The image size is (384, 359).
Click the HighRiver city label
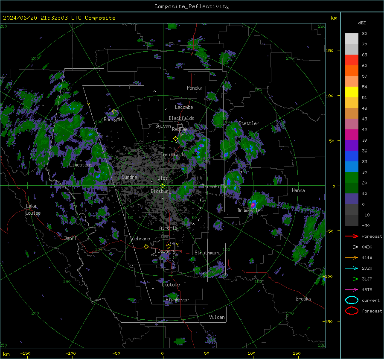coord(177,300)
